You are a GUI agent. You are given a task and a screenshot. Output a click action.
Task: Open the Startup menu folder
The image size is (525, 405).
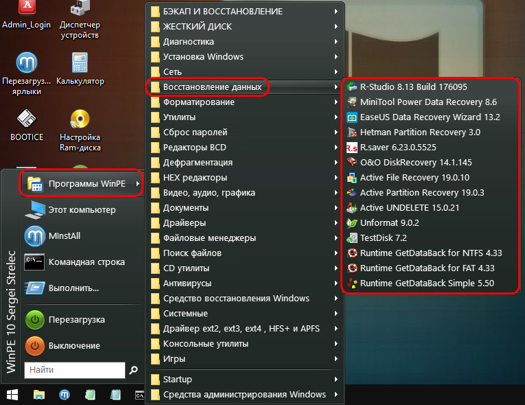coord(245,379)
